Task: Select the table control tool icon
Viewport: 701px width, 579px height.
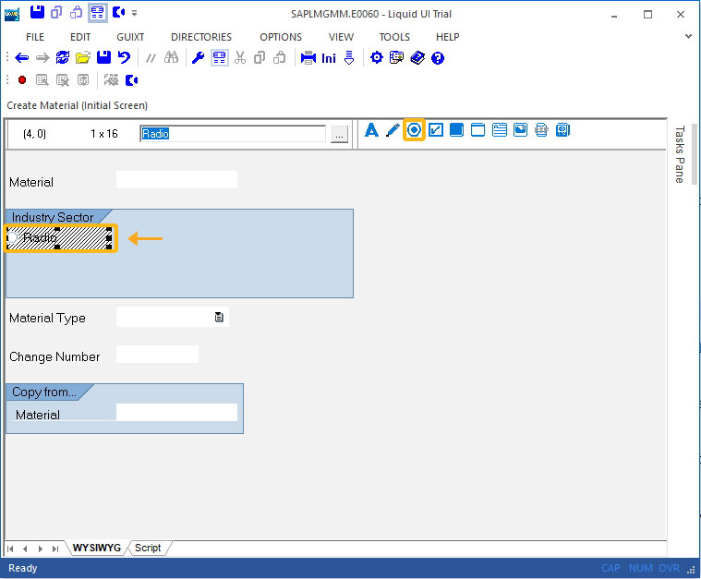Action: click(500, 130)
